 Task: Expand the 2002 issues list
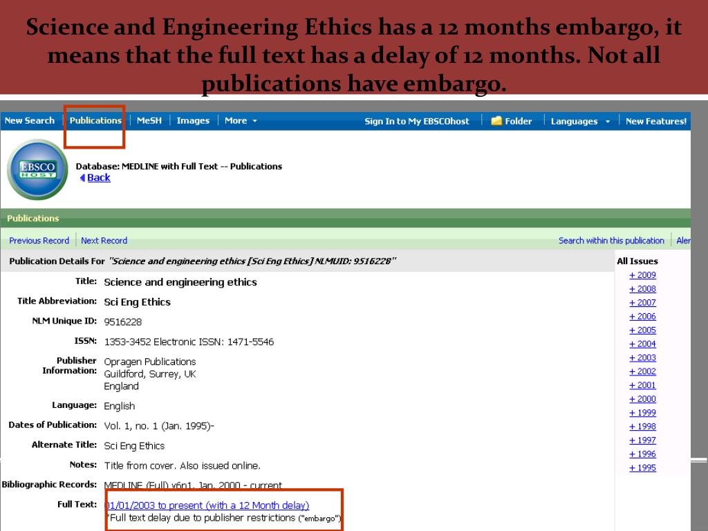coord(642,371)
